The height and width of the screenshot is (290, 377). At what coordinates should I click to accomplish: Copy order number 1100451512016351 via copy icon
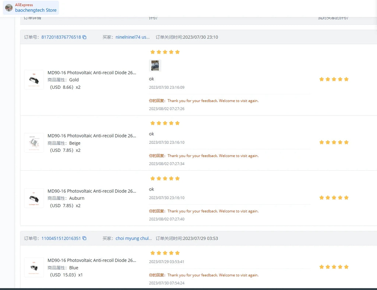(x=84, y=238)
